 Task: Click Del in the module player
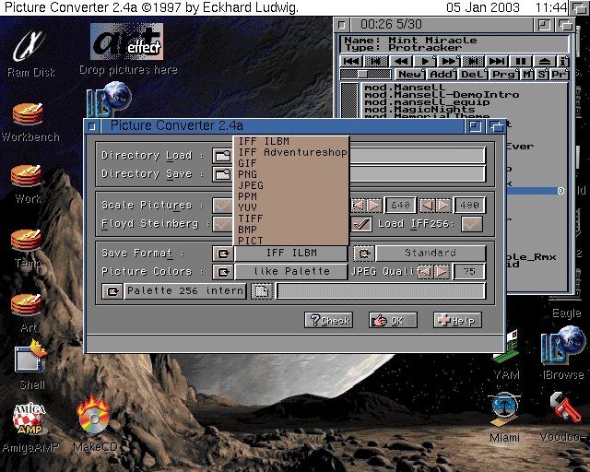(x=473, y=75)
